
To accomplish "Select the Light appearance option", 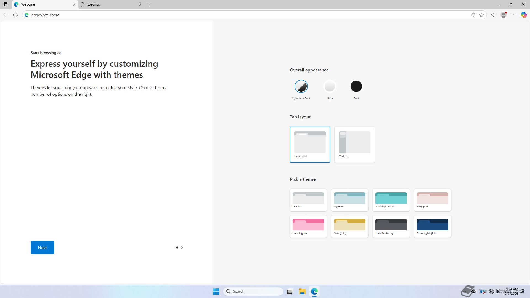I will 330,86.
